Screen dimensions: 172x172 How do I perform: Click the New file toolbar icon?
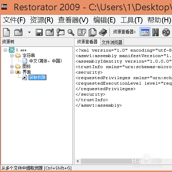[7, 32]
